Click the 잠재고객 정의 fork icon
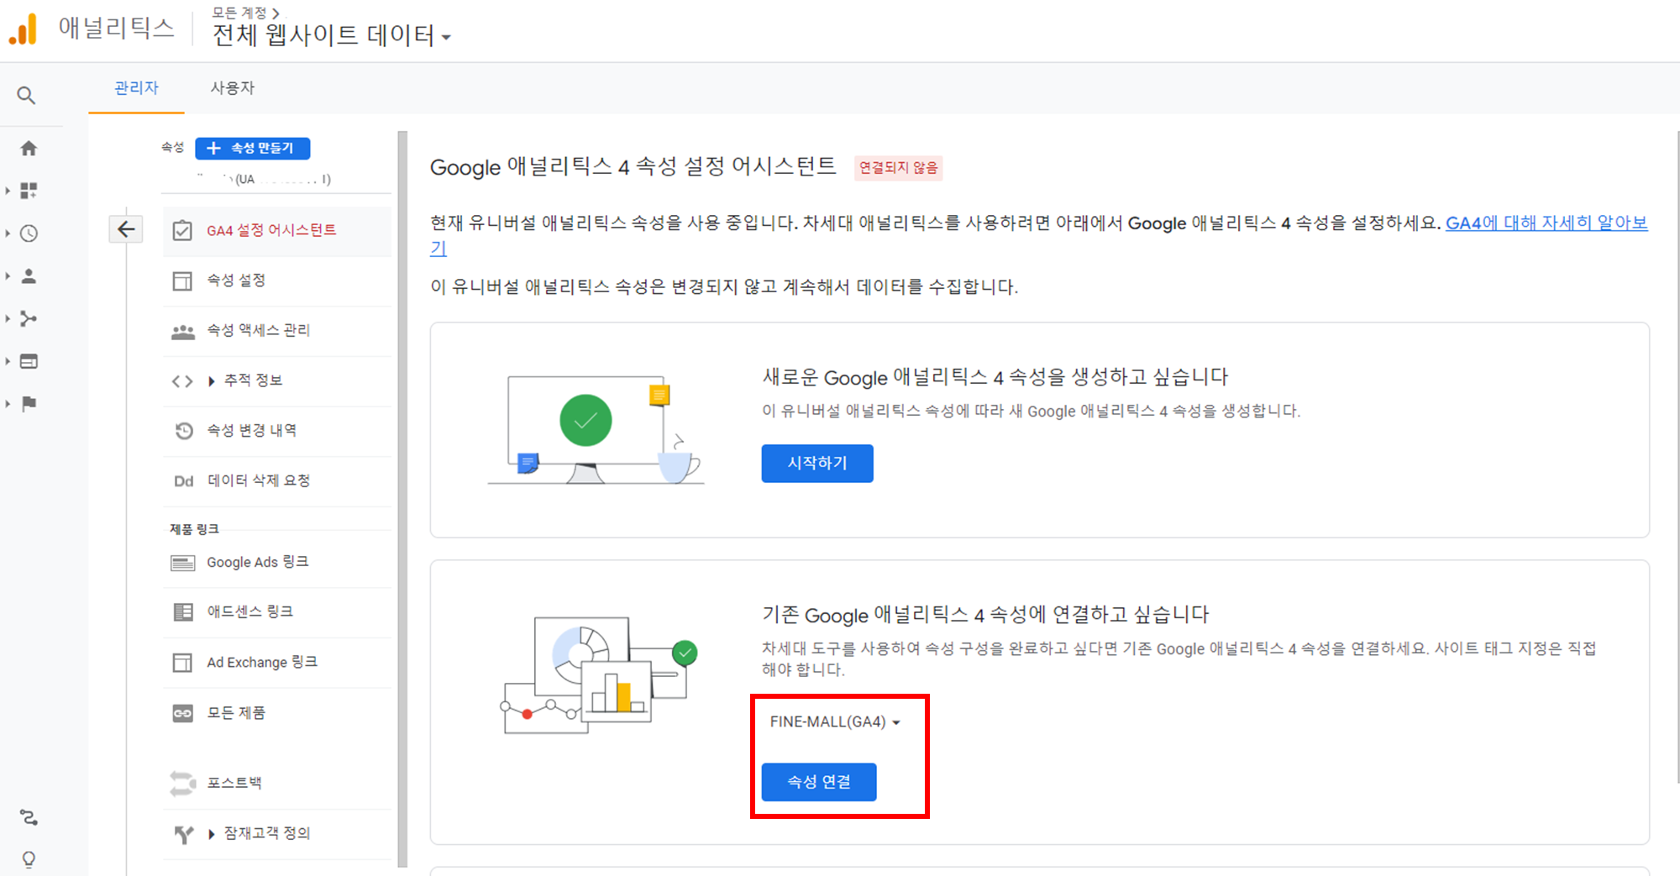Image resolution: width=1680 pixels, height=876 pixels. click(x=184, y=834)
